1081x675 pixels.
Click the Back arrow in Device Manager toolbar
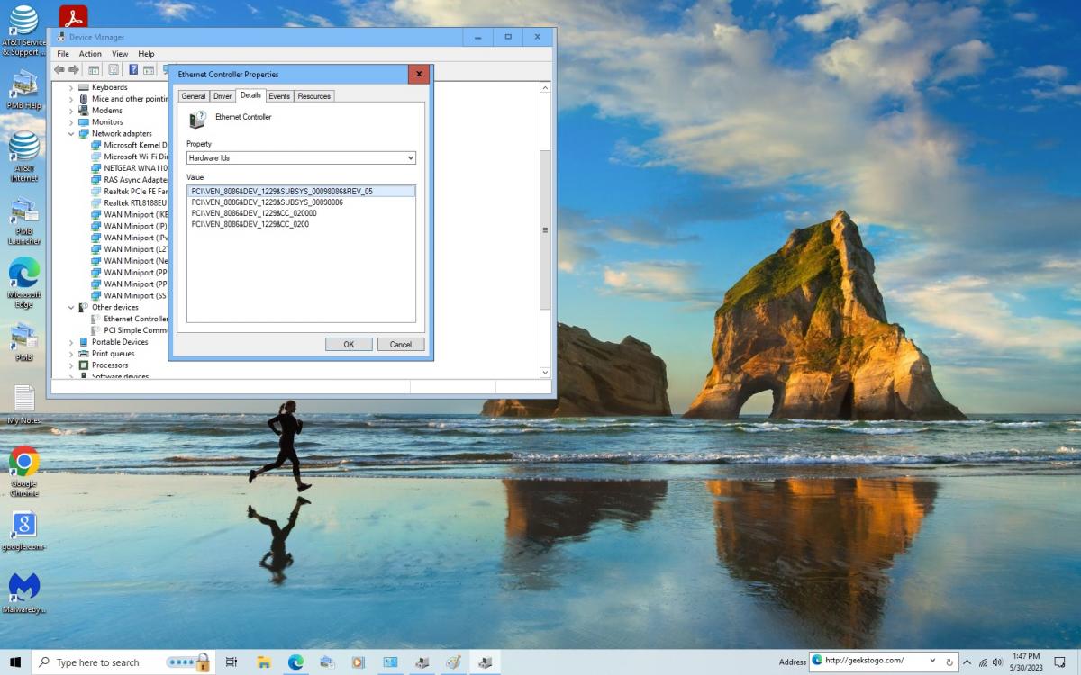59,69
